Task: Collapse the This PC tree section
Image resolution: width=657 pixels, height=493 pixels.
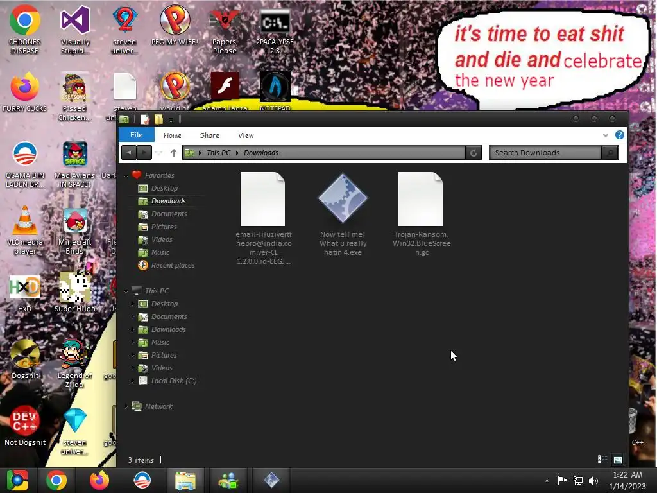Action: click(126, 291)
